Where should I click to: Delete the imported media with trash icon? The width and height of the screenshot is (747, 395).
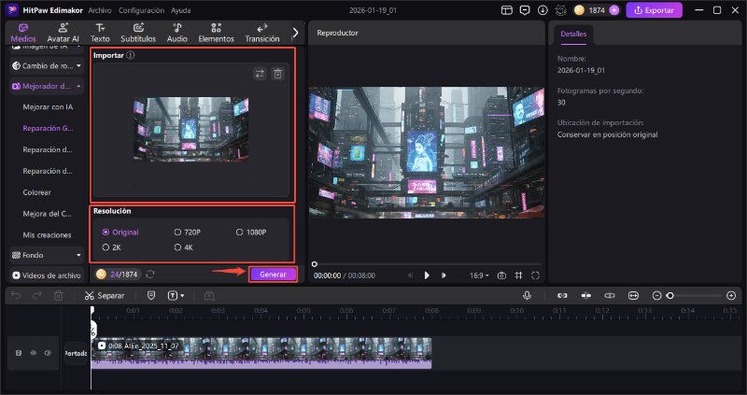277,74
